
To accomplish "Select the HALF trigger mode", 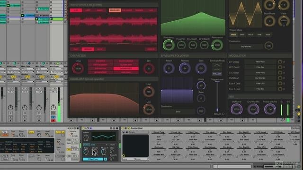I will (268, 34).
